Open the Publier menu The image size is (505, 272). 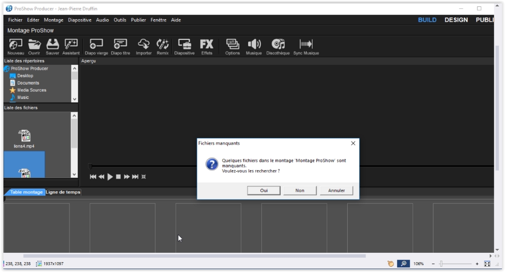(x=138, y=20)
